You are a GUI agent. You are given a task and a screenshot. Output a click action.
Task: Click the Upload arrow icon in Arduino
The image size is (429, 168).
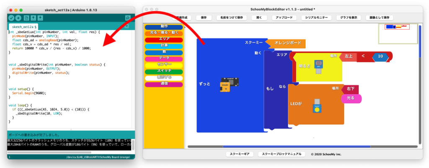[18, 18]
